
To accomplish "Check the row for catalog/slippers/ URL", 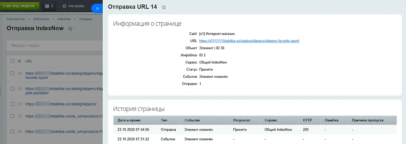I will (12, 104).
